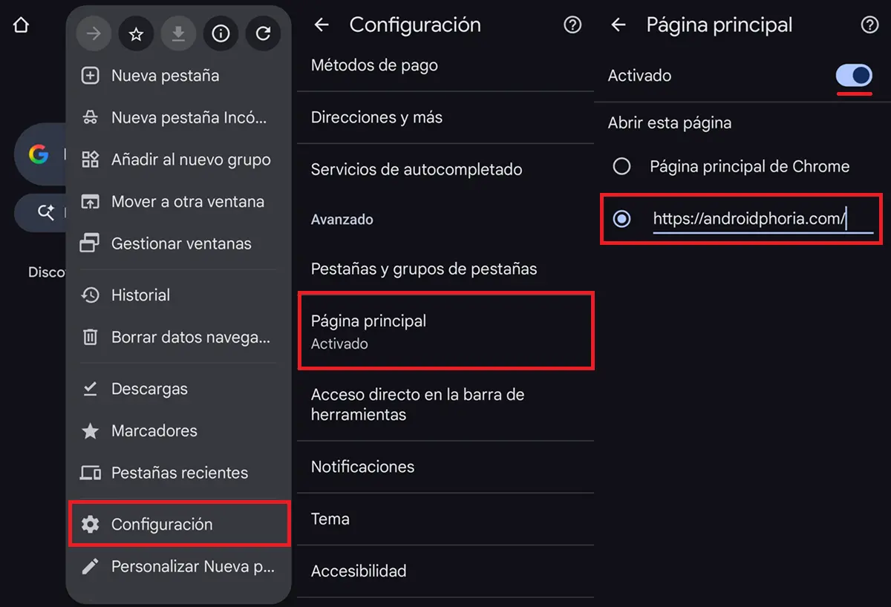Tap the Incognito tab icon in the menu
Viewport: 891px width, 607px height.
pos(89,117)
